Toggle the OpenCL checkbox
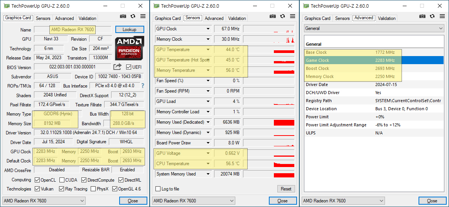Screen dimensions: 449x207 (37, 180)
